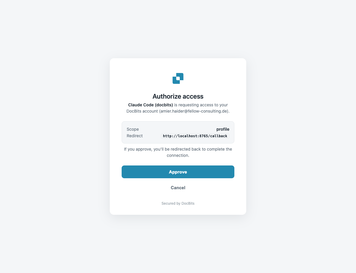Click the "Secured by DocBits" footer text
This screenshot has width=356, height=273.
tap(178, 203)
